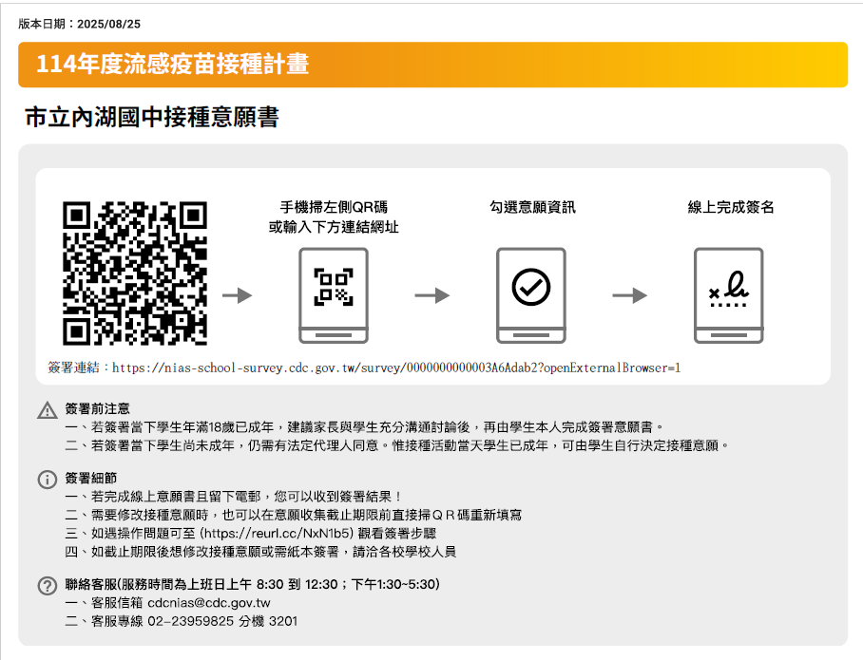Click the text 或輸入下方連結網址
Image resolution: width=863 pixels, height=660 pixels.
pyautogui.click(x=334, y=227)
